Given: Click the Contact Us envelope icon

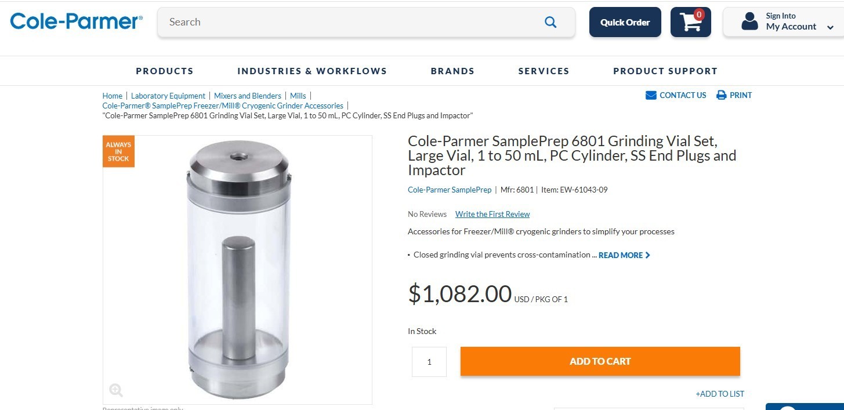Looking at the screenshot, I should pyautogui.click(x=651, y=95).
